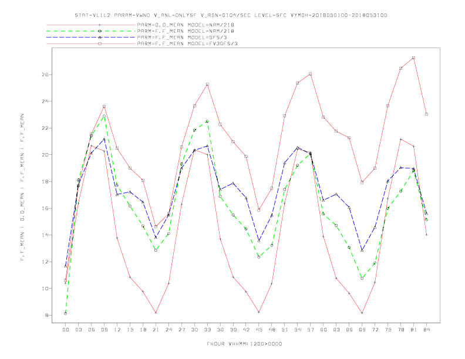Select legend text PARM=F.F_MEAN MODEL=GFS/3
The width and height of the screenshot is (465, 359).
[182, 38]
